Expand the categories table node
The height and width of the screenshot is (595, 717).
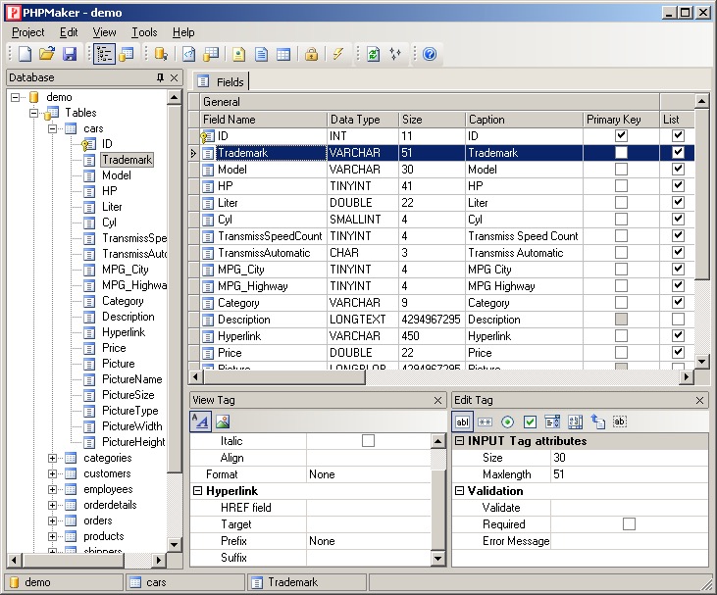(x=53, y=458)
